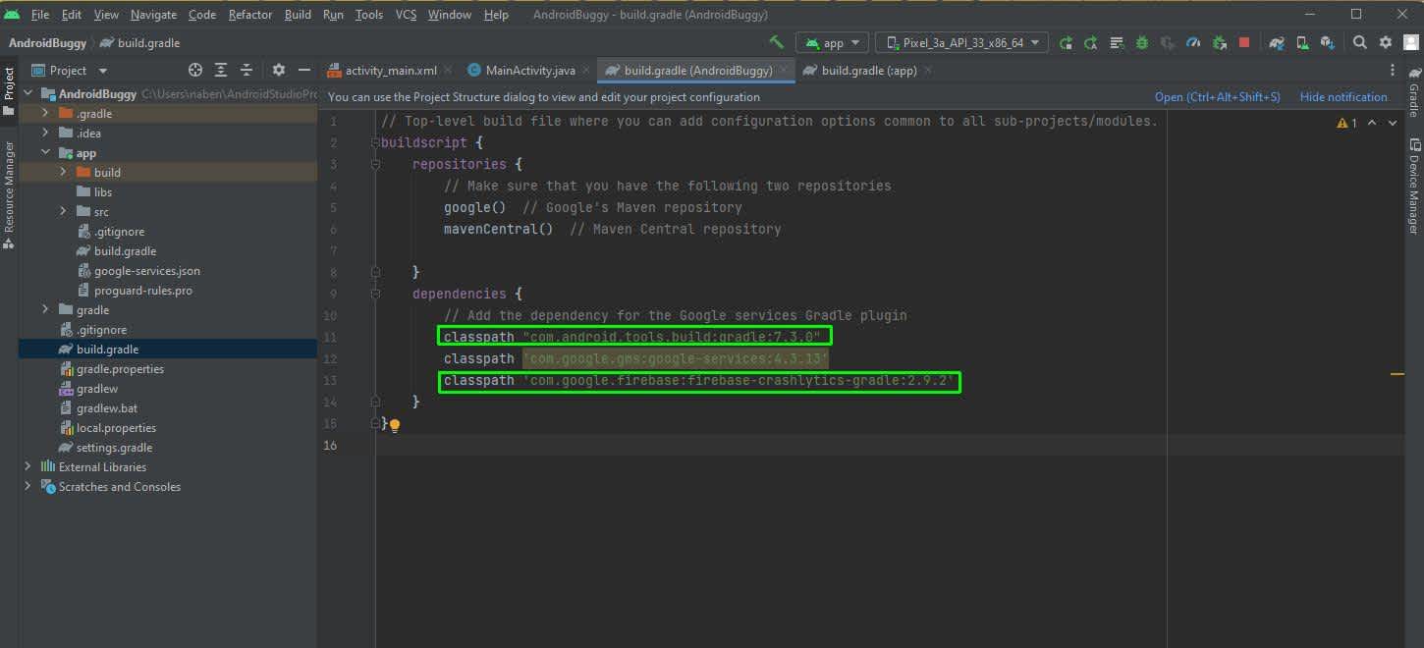Click Select Opened File target icon

pos(195,70)
